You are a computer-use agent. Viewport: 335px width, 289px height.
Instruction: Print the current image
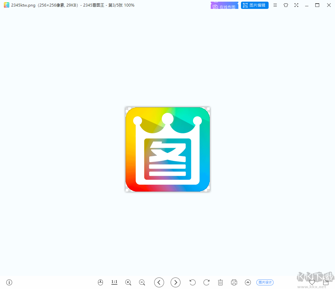click(x=234, y=282)
